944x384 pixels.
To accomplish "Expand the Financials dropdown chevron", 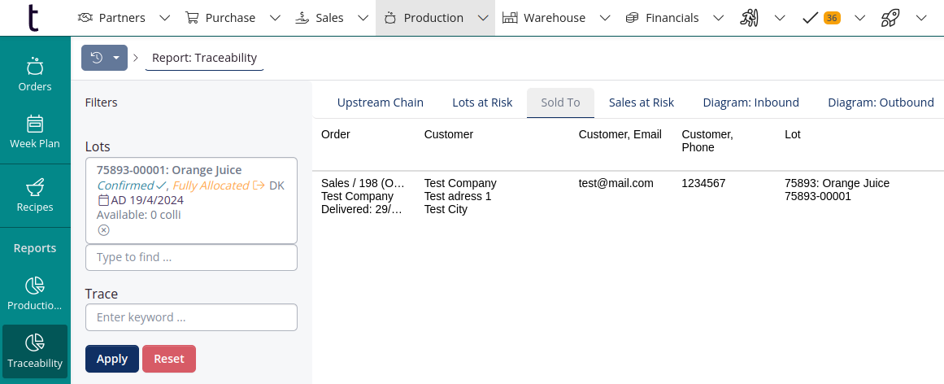I will pyautogui.click(x=718, y=18).
